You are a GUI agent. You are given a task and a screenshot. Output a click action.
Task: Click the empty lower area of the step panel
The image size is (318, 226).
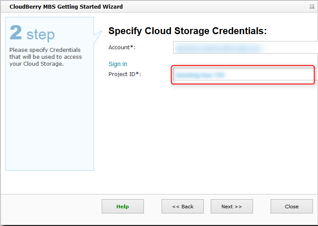(49, 125)
